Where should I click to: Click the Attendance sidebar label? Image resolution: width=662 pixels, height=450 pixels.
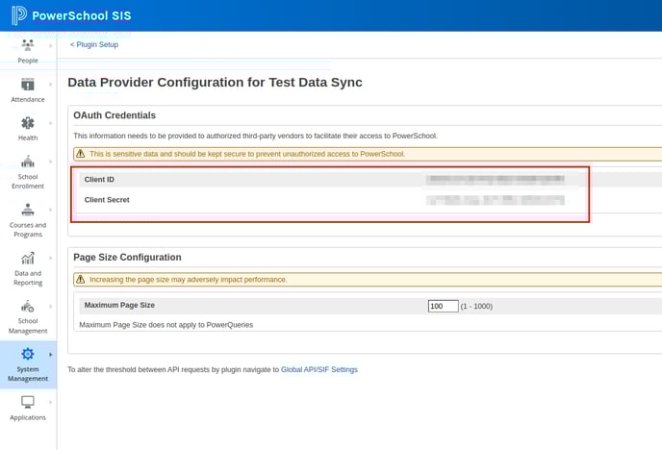click(x=28, y=100)
